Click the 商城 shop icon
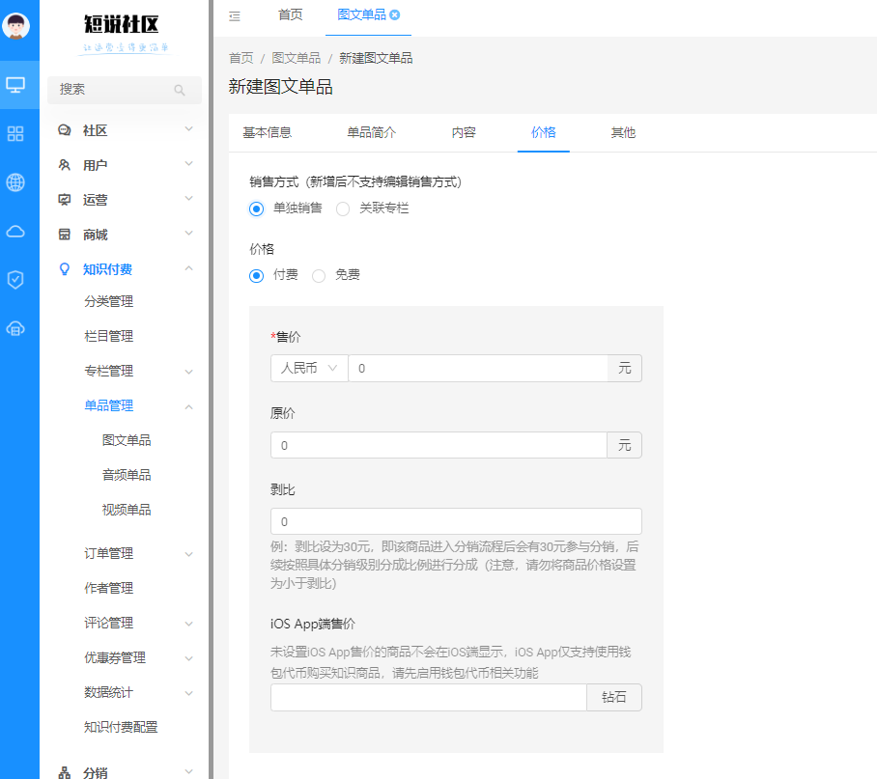Viewport: 877px width, 779px height. pos(65,235)
